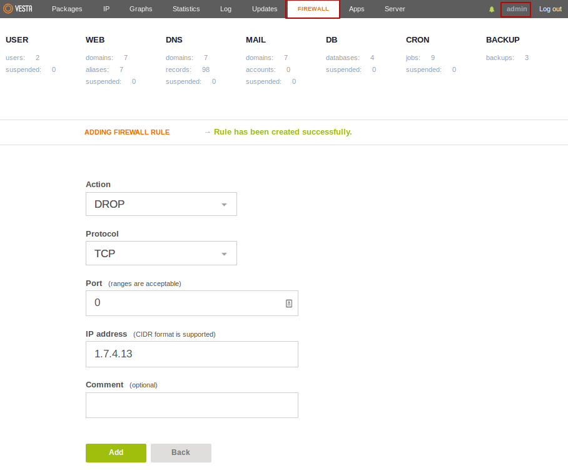Screen dimensions: 568x470
Task: Expand the Action dropdown set to DROP
Action: 161,204
